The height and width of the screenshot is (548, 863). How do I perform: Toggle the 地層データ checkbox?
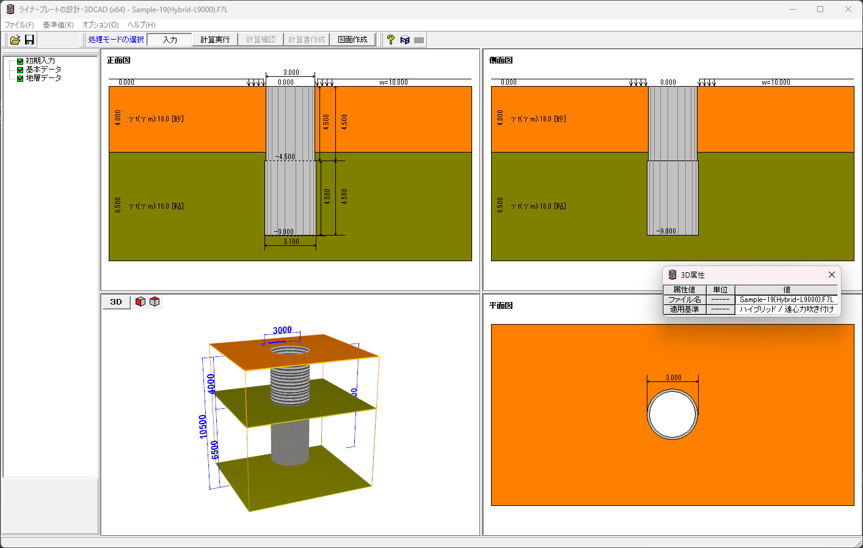(20, 78)
